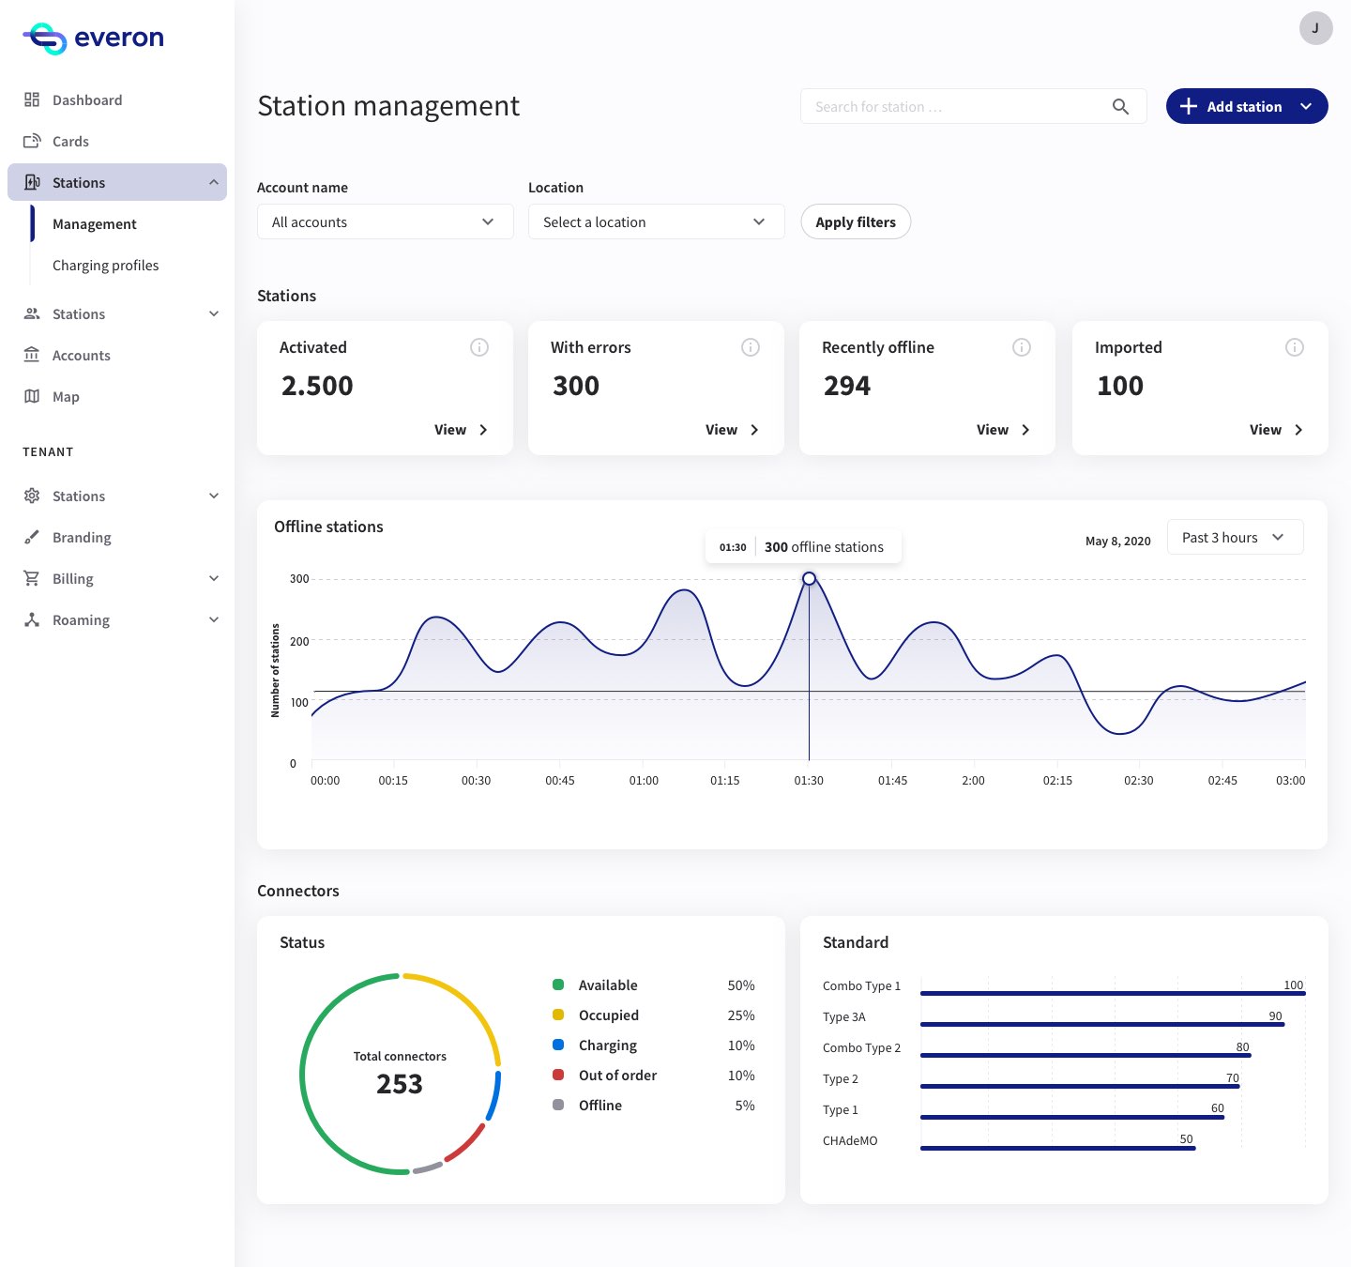Select the Management submenu item
This screenshot has height=1267, width=1351.
(x=95, y=223)
